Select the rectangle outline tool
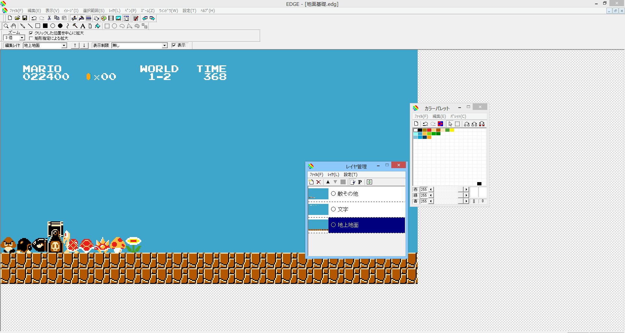625x333 pixels. pos(38,26)
